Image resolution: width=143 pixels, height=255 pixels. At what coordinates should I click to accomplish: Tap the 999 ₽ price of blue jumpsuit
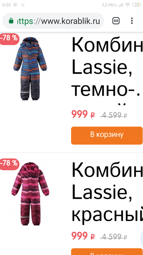(x=83, y=115)
